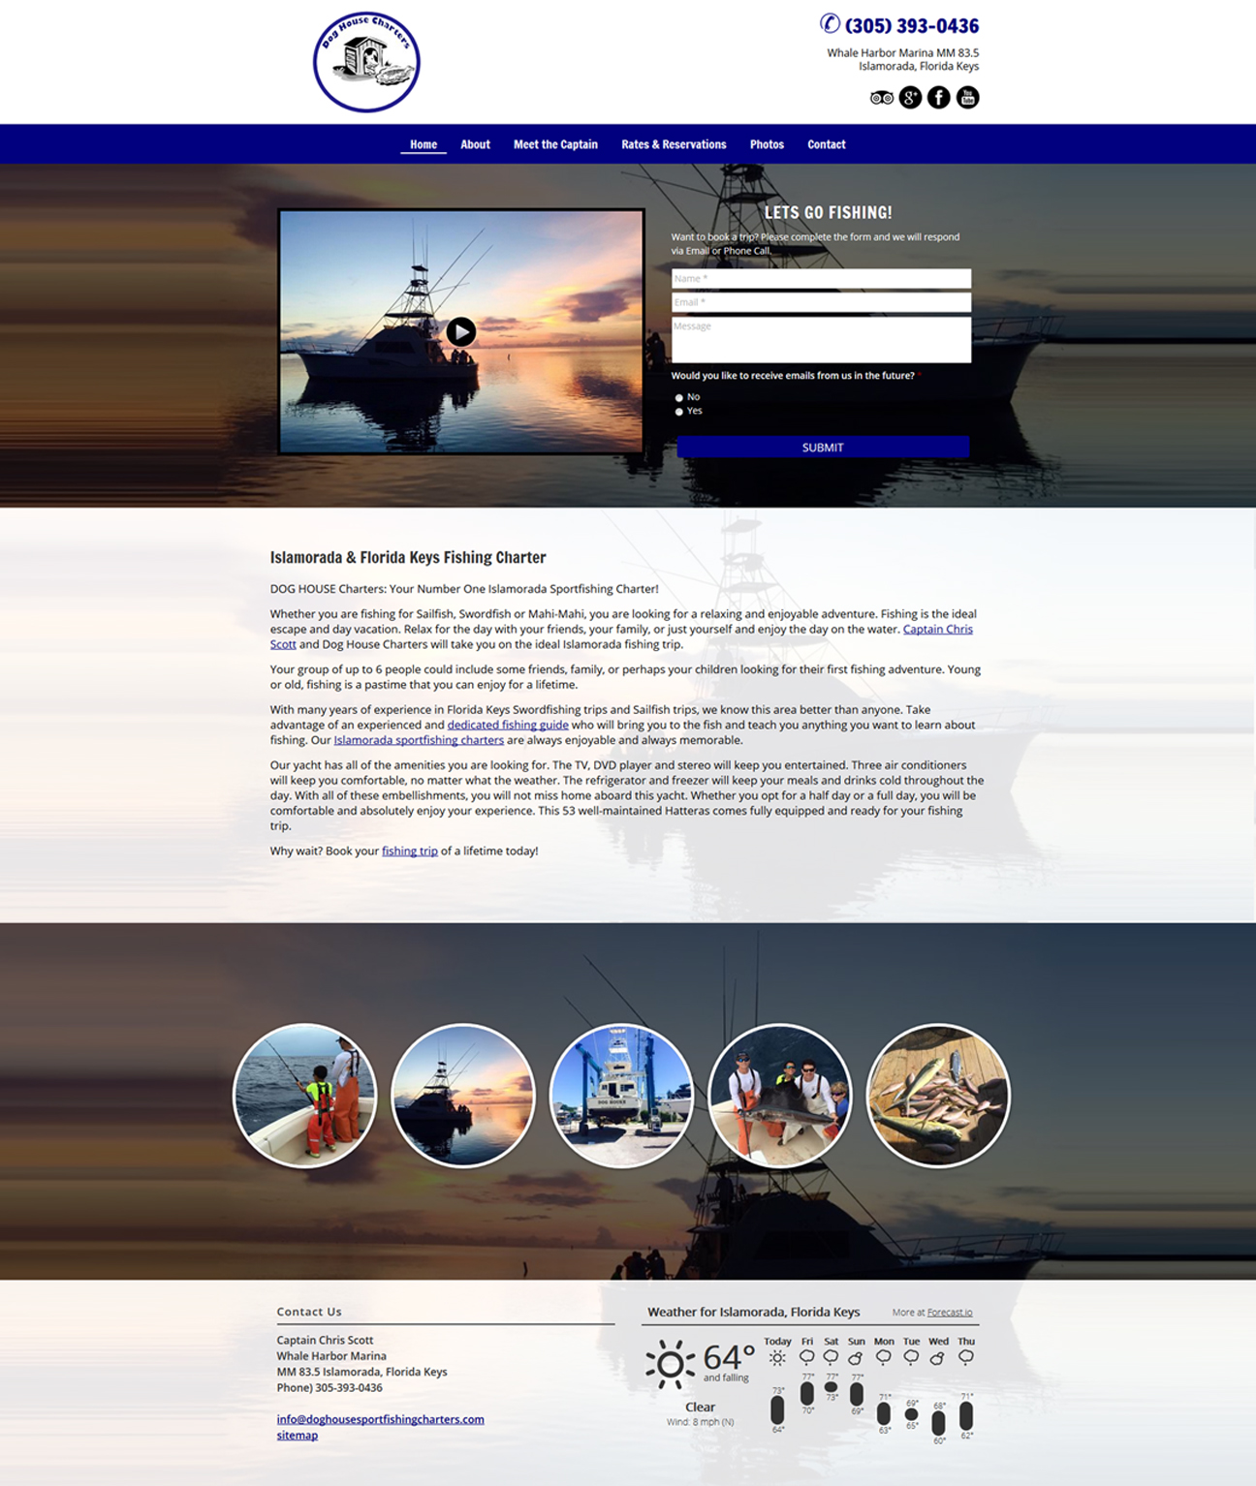This screenshot has width=1256, height=1486.
Task: Click the Name input field
Action: (x=821, y=279)
